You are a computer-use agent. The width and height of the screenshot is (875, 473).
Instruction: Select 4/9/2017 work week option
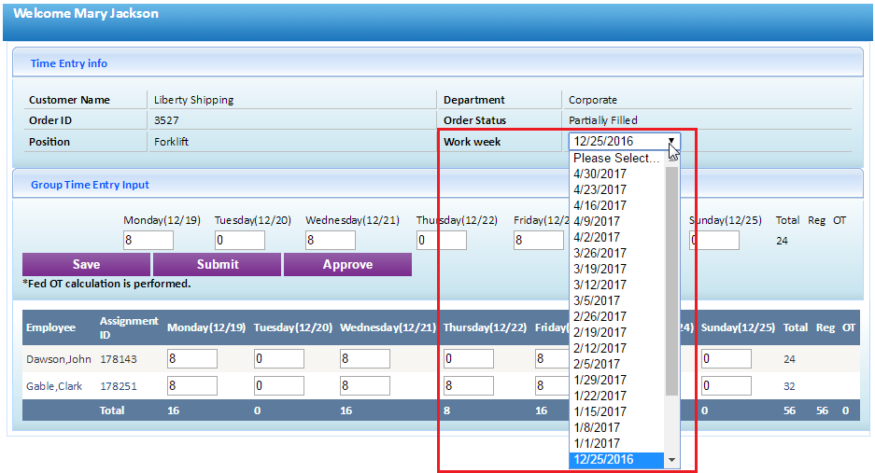(x=616, y=221)
